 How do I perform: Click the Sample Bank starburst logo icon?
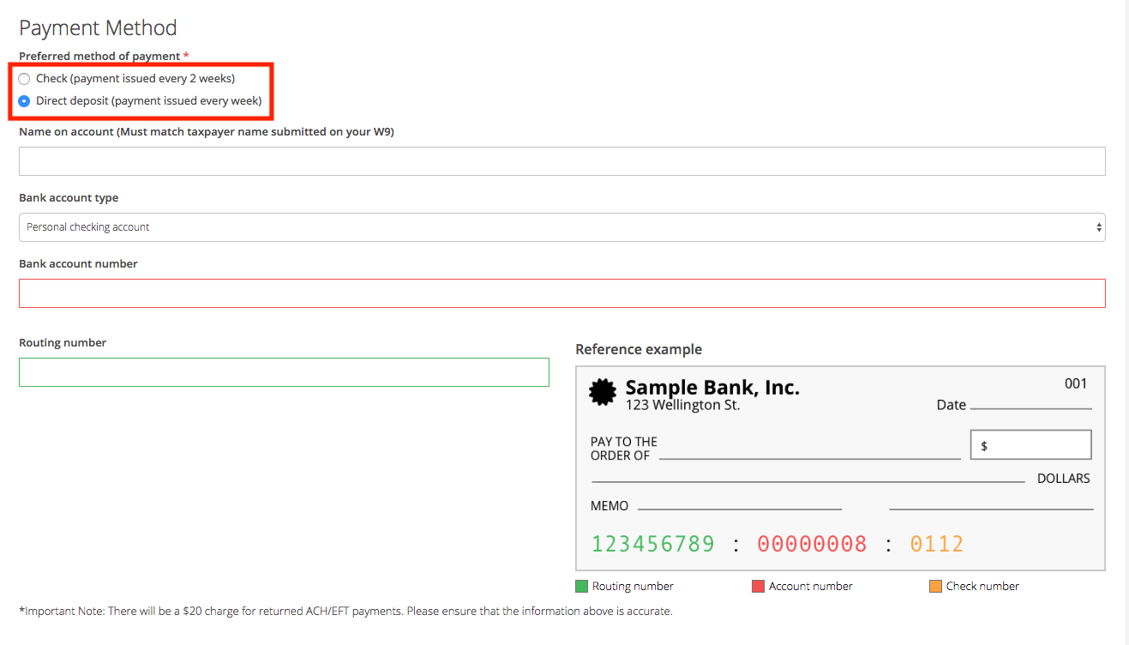603,392
